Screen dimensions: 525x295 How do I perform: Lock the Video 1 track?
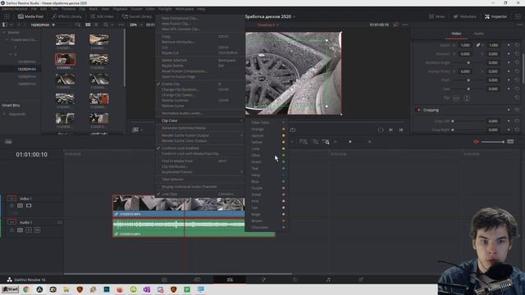coord(11,206)
